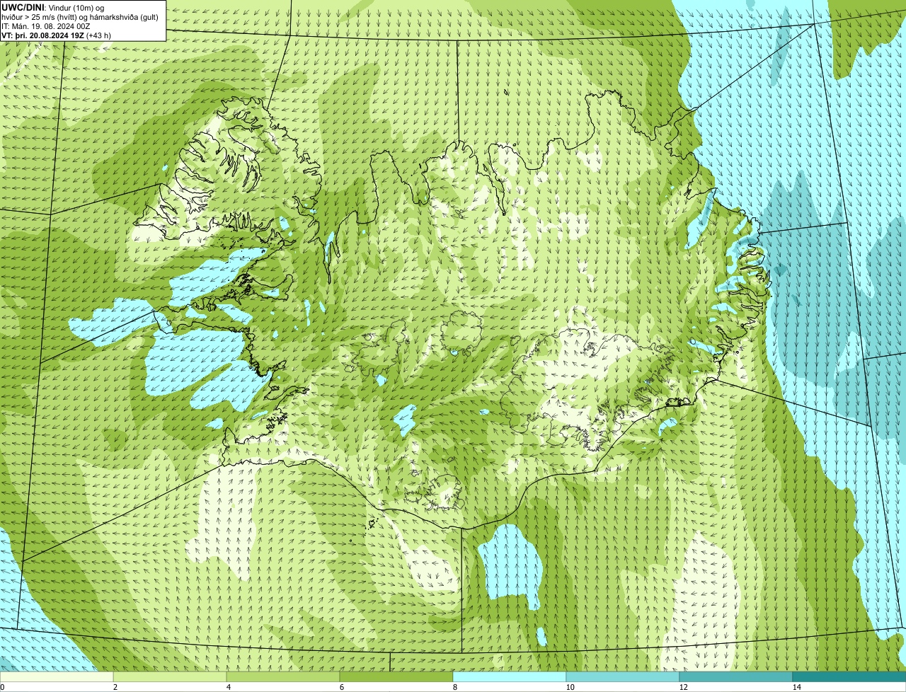The height and width of the screenshot is (692, 906).
Task: Click the legend scale label "12"
Action: pos(683,687)
